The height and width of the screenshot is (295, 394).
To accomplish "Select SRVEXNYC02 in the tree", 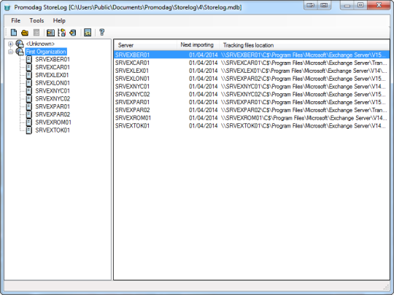I will click(x=53, y=98).
